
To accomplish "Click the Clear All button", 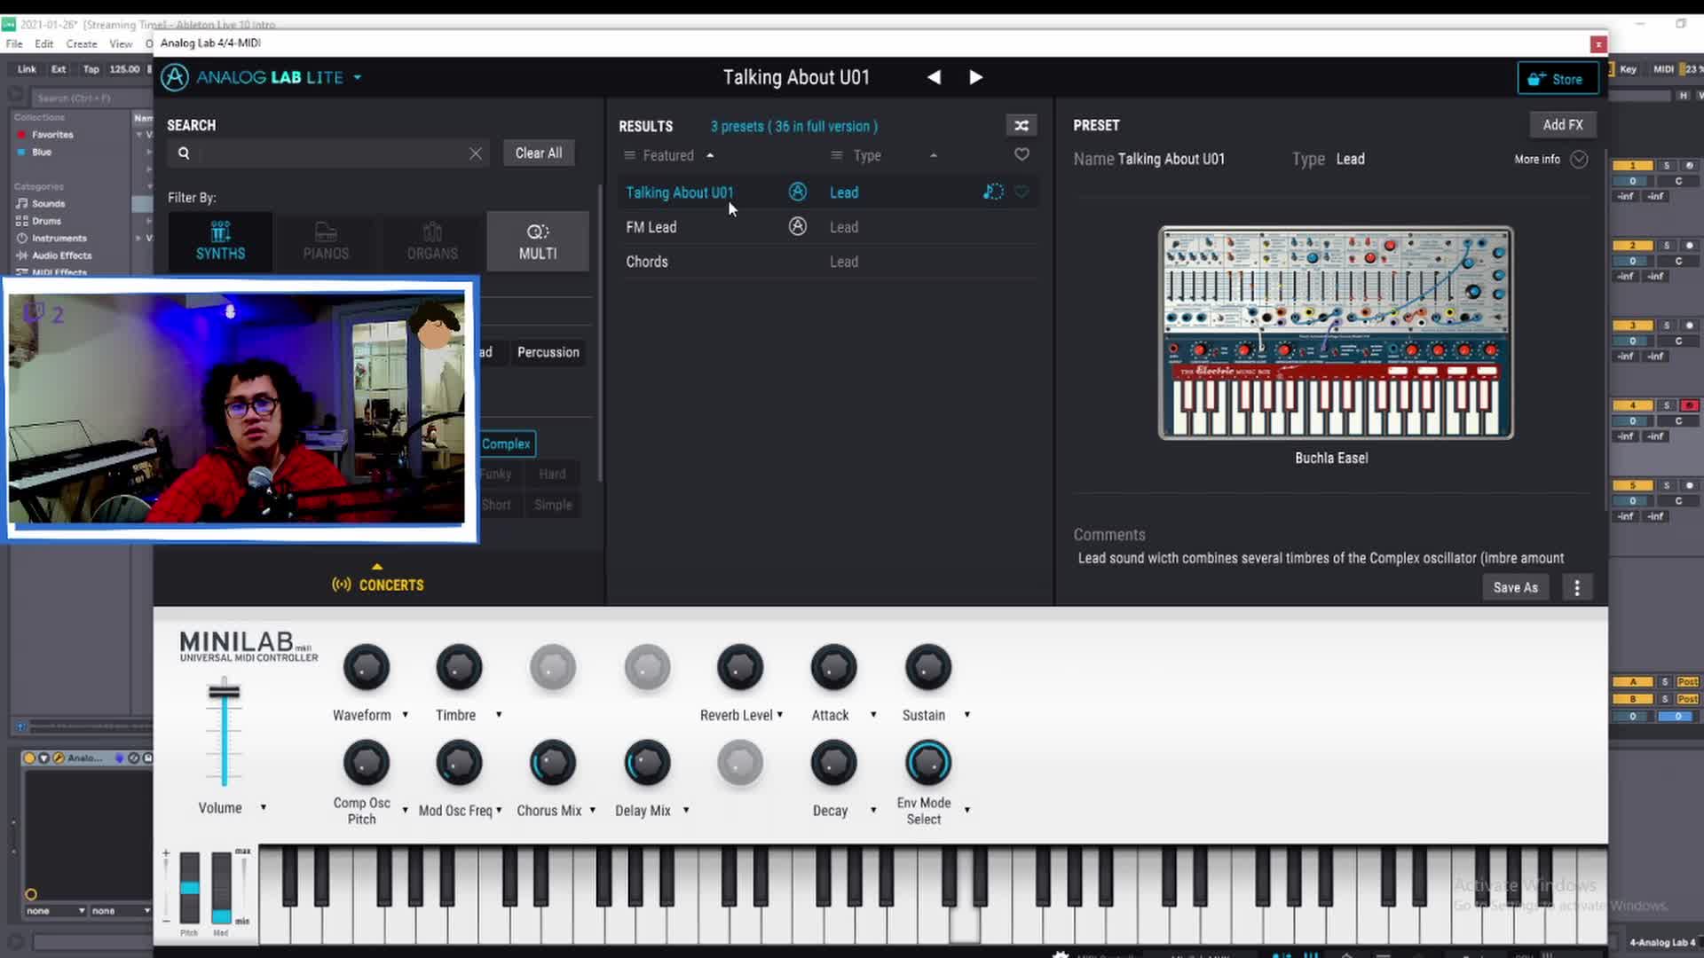I will pos(539,153).
